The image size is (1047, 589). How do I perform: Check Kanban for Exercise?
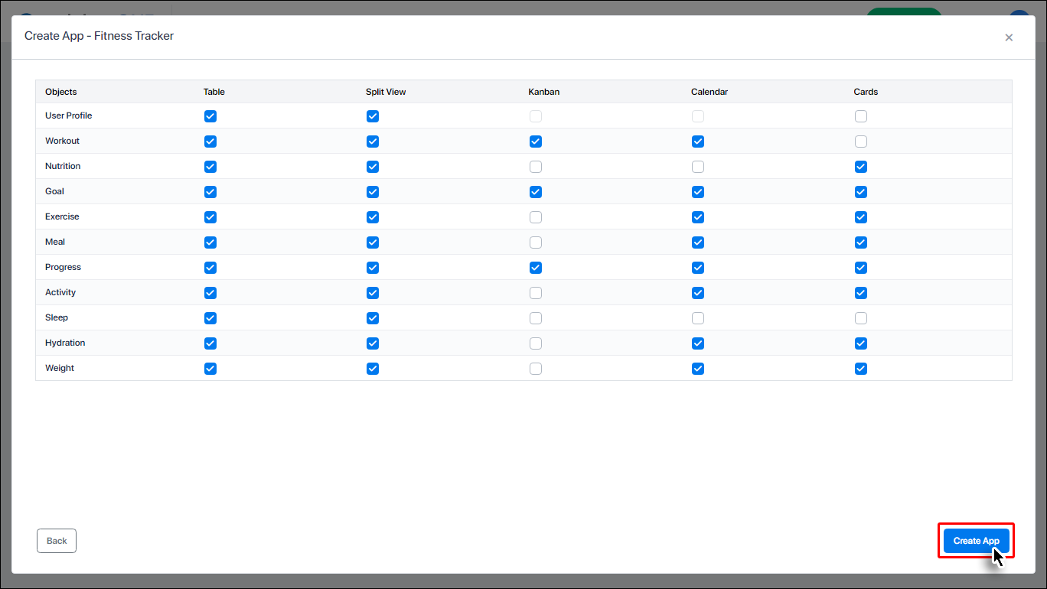tap(536, 217)
